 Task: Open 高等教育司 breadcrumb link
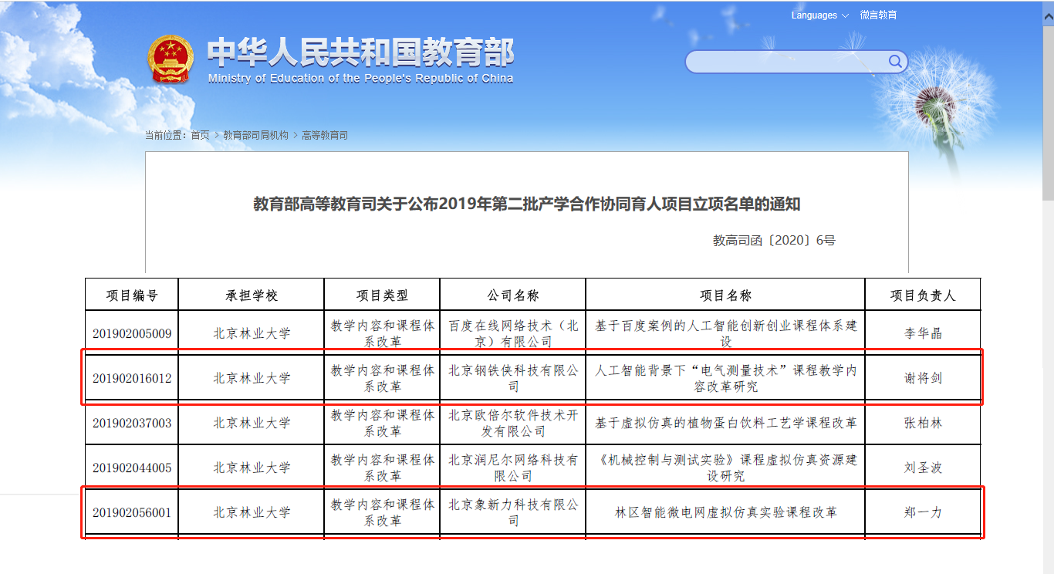tap(325, 135)
